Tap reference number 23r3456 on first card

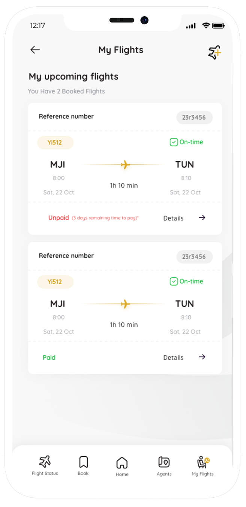pos(194,117)
